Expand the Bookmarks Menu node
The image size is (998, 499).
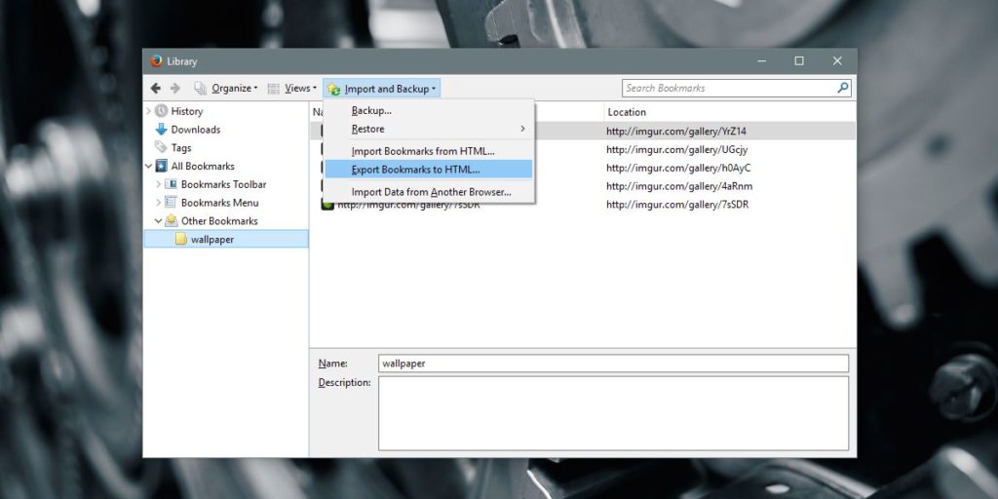[x=159, y=203]
